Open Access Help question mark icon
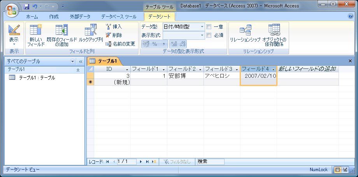Image resolution: width=358 pixels, height=177 pixels. pyautogui.click(x=351, y=16)
